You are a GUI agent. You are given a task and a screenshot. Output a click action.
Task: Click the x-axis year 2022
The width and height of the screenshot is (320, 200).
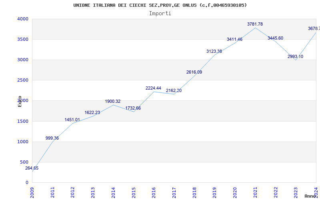point(276,193)
